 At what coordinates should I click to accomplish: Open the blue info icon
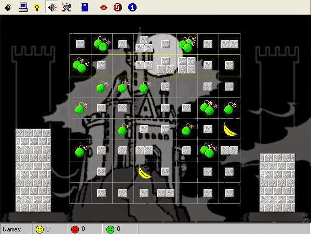click(x=132, y=7)
